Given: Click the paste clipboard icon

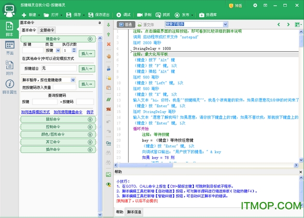Looking at the screenshot, I should [x=109, y=87].
